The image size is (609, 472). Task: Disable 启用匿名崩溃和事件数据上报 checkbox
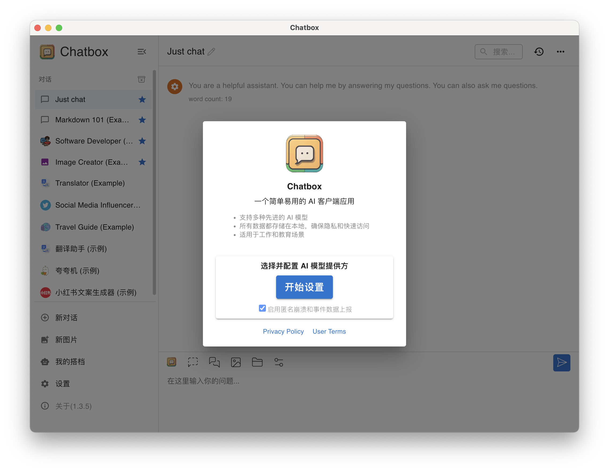coord(262,308)
